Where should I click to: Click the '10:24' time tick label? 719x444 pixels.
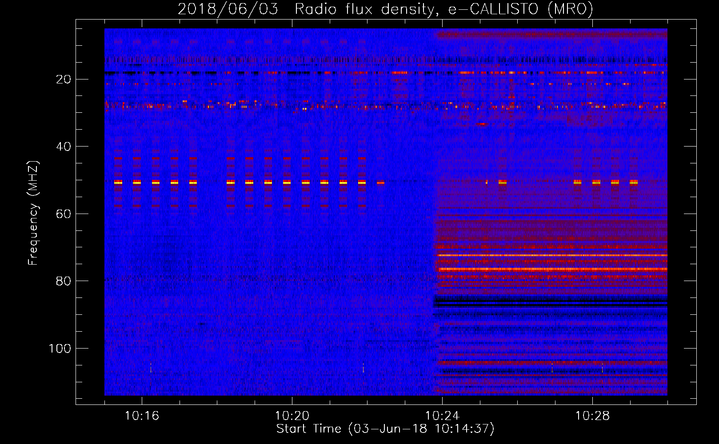point(442,416)
